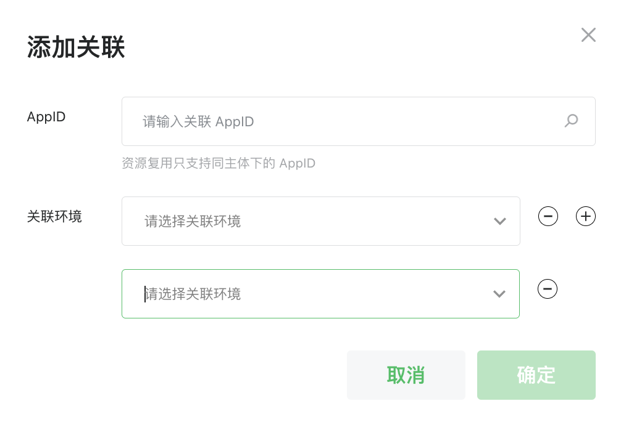Open the focused second 请选择关联环境 select box
Screen dimensions: 621x425
320,294
